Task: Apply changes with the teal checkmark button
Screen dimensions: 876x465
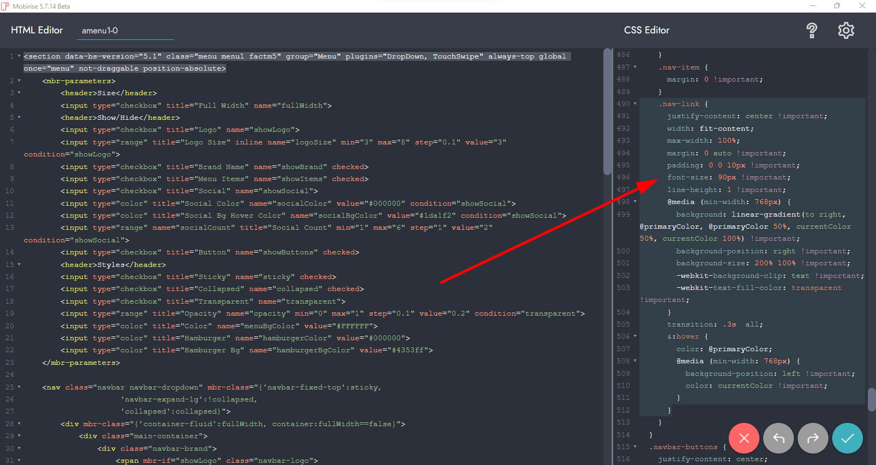Action: [x=847, y=438]
